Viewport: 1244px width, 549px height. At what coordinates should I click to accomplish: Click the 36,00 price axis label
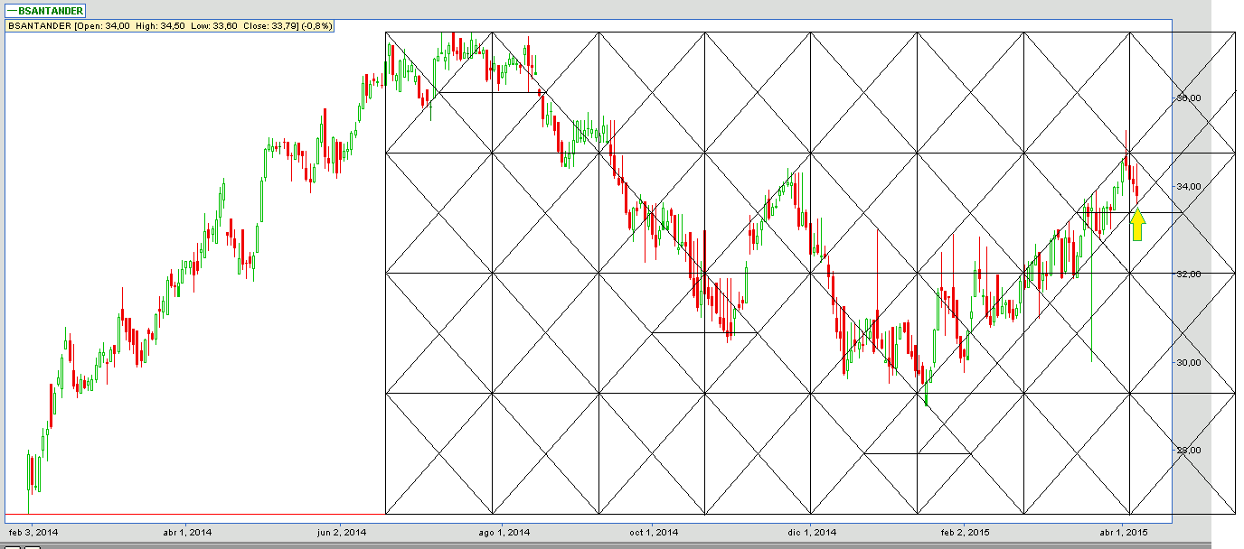(x=1188, y=98)
